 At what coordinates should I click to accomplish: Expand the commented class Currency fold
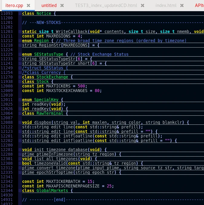pos(20,72)
